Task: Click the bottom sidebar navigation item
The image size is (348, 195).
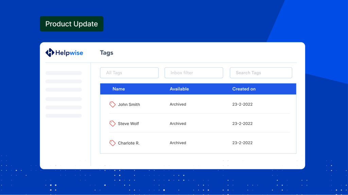Action: [63, 115]
